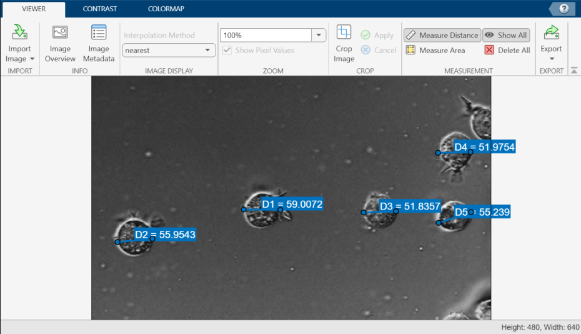Switch to the CONTRAST tab
The height and width of the screenshot is (334, 581).
click(100, 9)
